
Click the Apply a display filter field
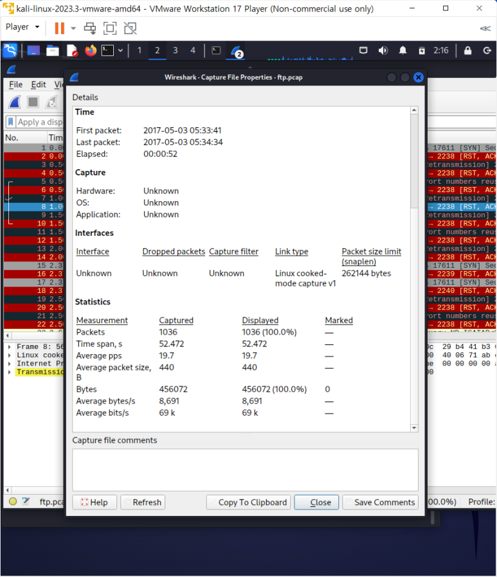40,122
